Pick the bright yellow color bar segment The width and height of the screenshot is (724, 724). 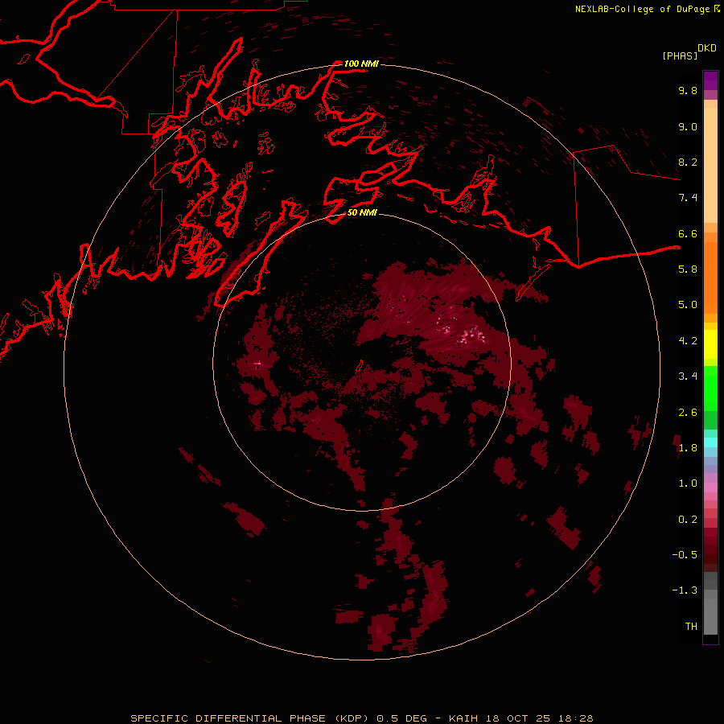[x=710, y=344]
